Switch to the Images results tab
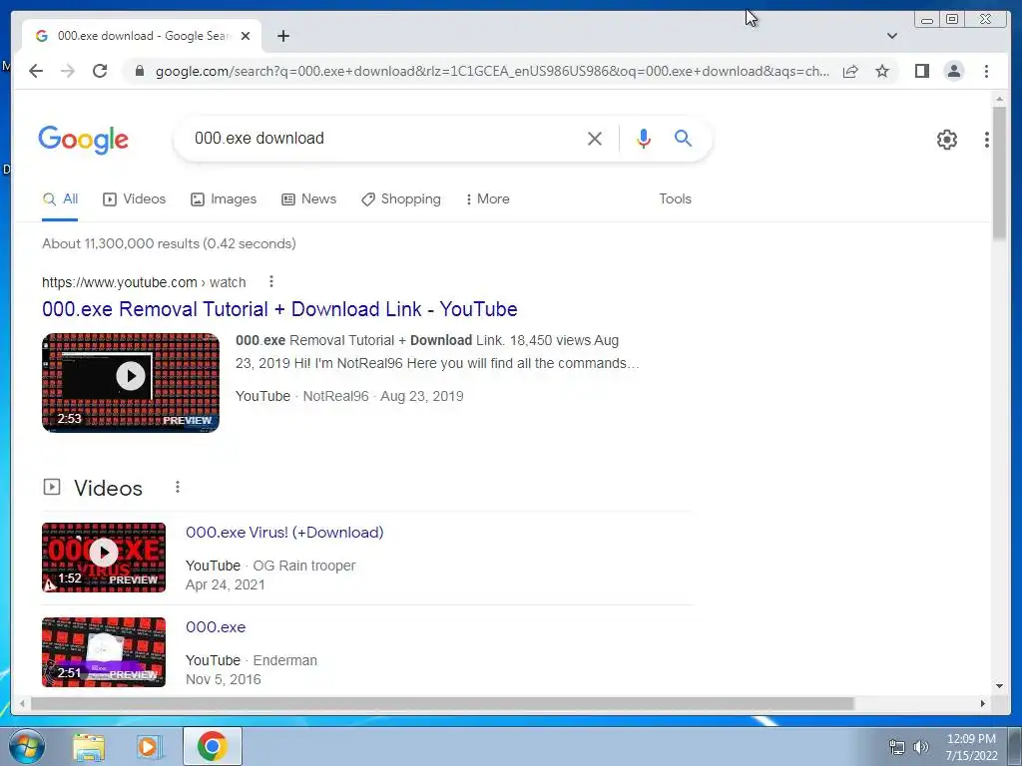 pyautogui.click(x=224, y=199)
